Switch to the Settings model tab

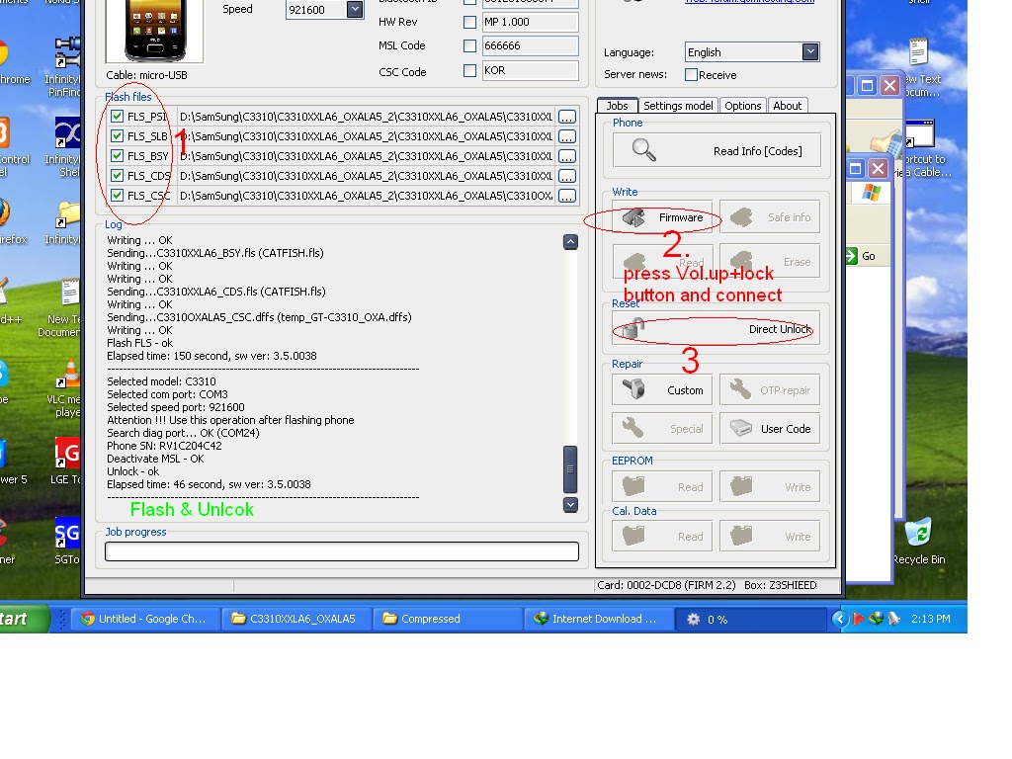click(678, 105)
